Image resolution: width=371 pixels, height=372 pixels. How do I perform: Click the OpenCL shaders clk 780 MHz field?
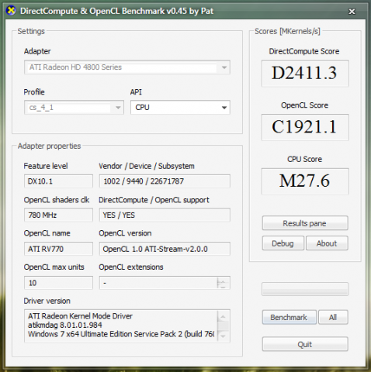point(58,215)
